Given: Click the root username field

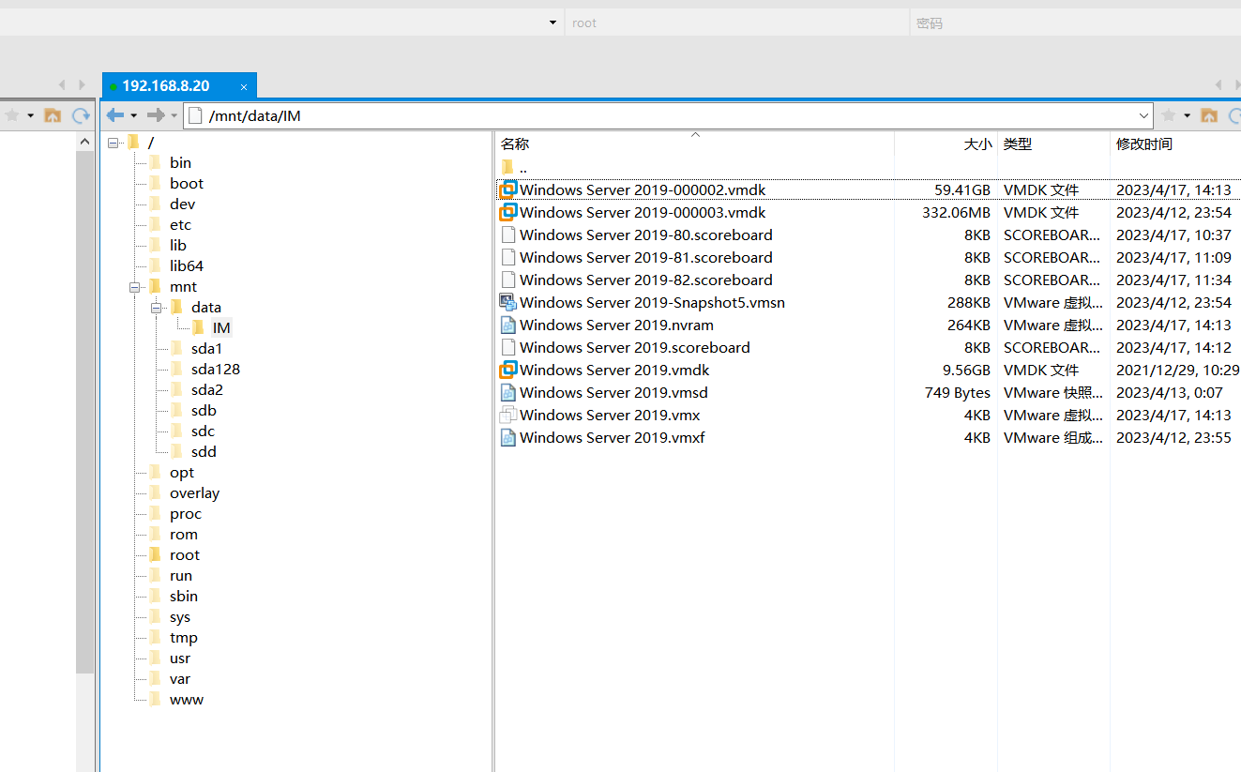Looking at the screenshot, I should pos(736,23).
